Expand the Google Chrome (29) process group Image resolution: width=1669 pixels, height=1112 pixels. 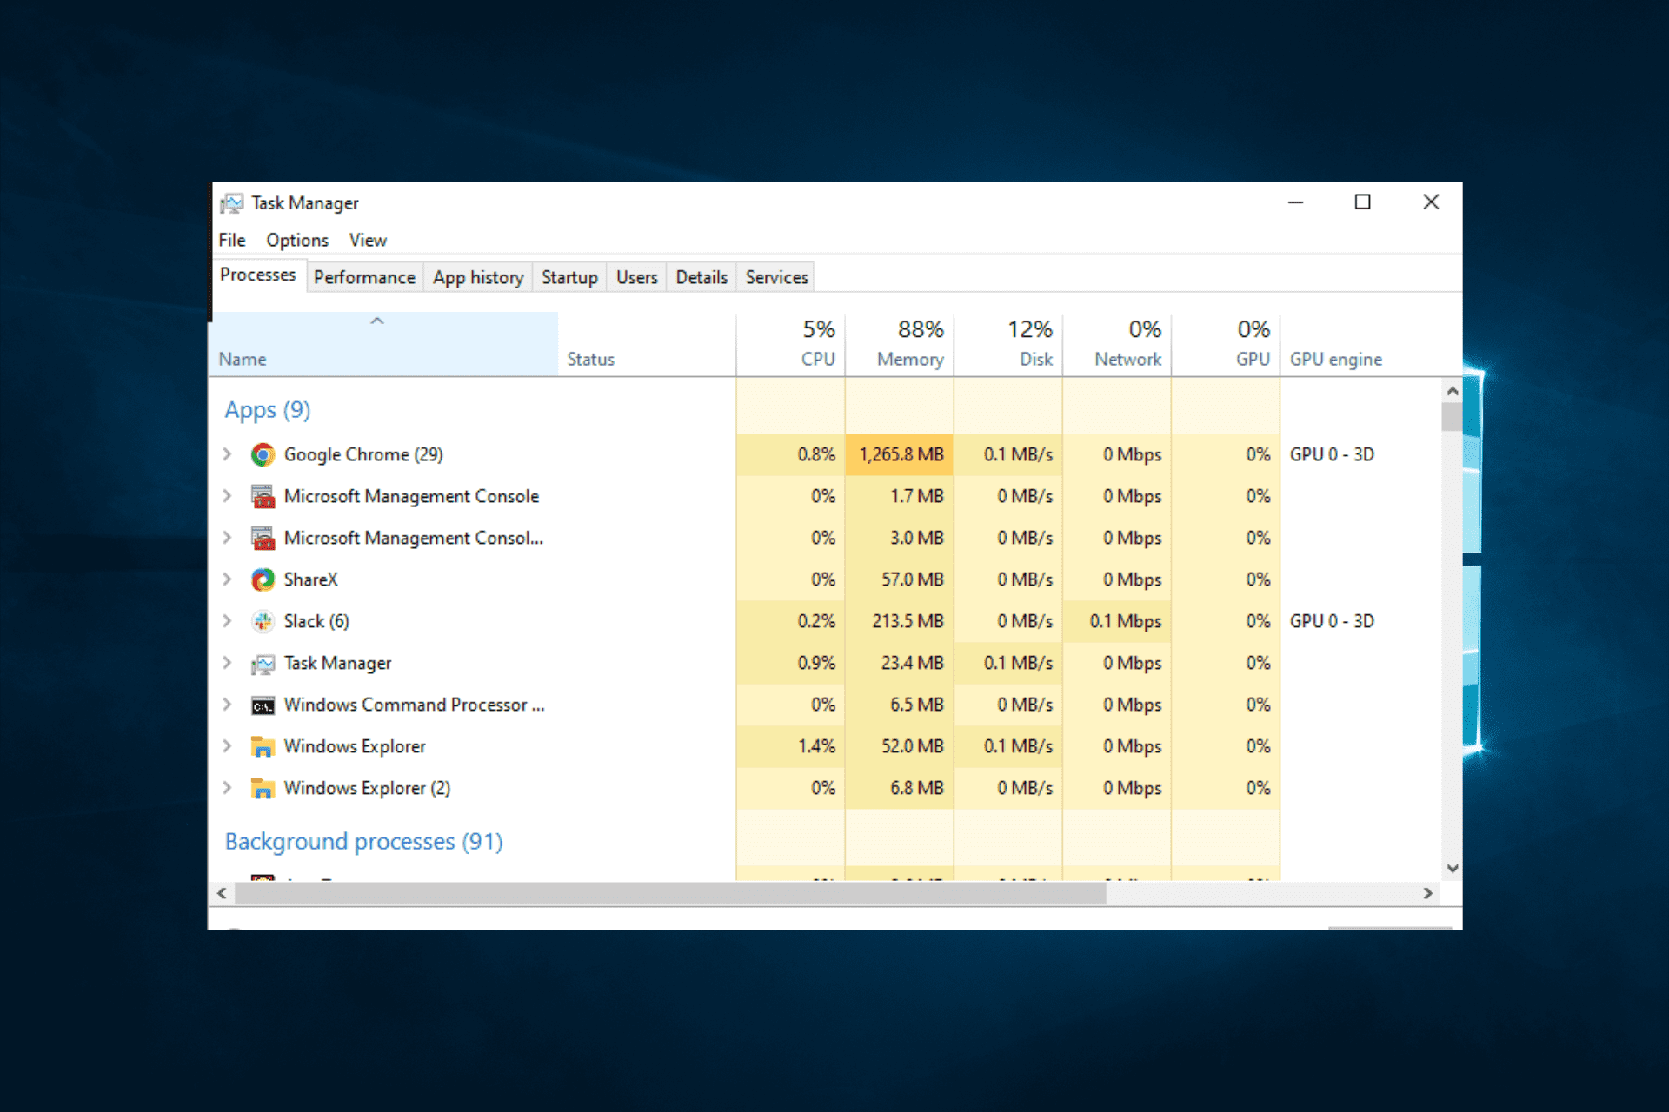tap(227, 454)
